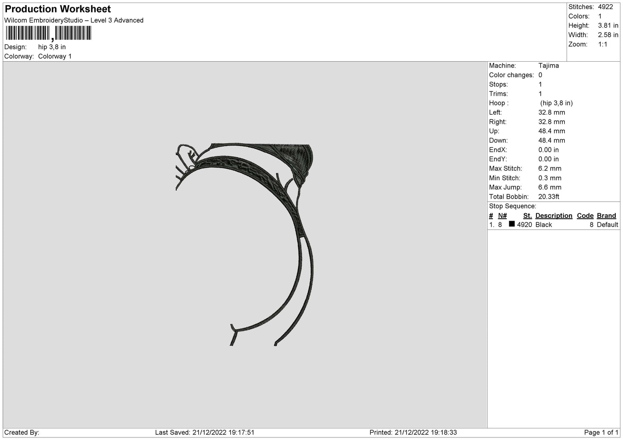623x440 pixels.
Task: Click the Down value 48.4 mm
Action: tap(551, 140)
